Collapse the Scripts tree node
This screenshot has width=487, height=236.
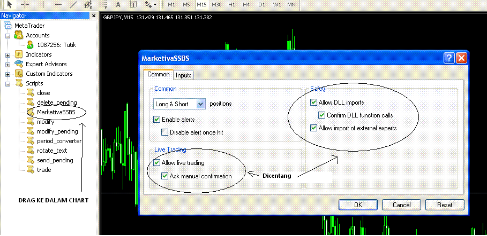tap(8, 83)
